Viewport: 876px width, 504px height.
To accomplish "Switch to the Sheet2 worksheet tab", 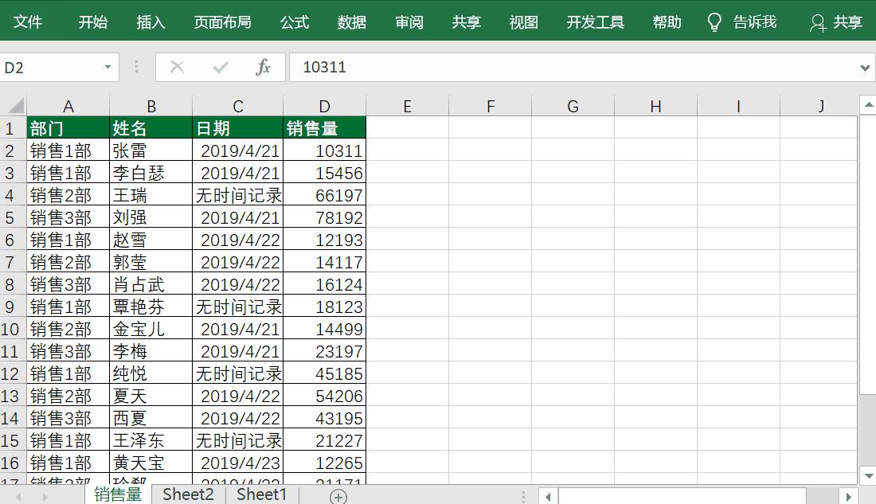I will coord(188,494).
